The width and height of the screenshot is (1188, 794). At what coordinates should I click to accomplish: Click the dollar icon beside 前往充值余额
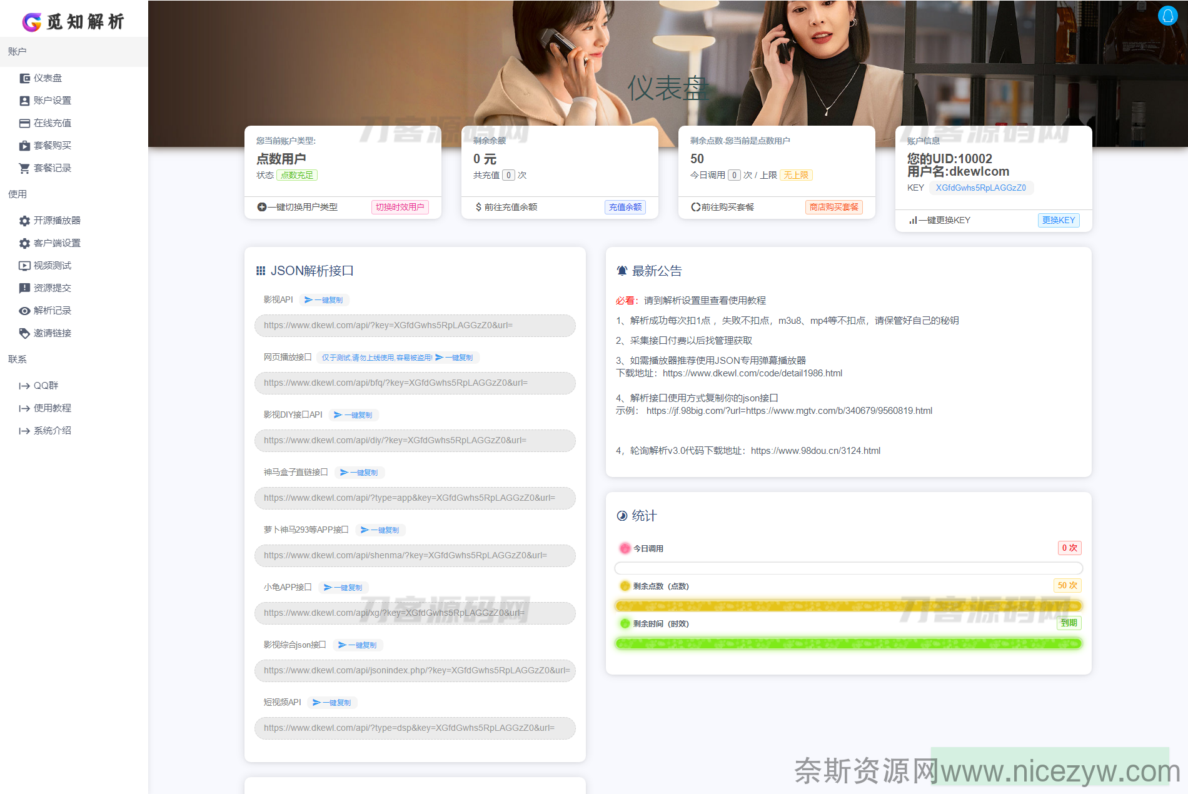pyautogui.click(x=478, y=207)
